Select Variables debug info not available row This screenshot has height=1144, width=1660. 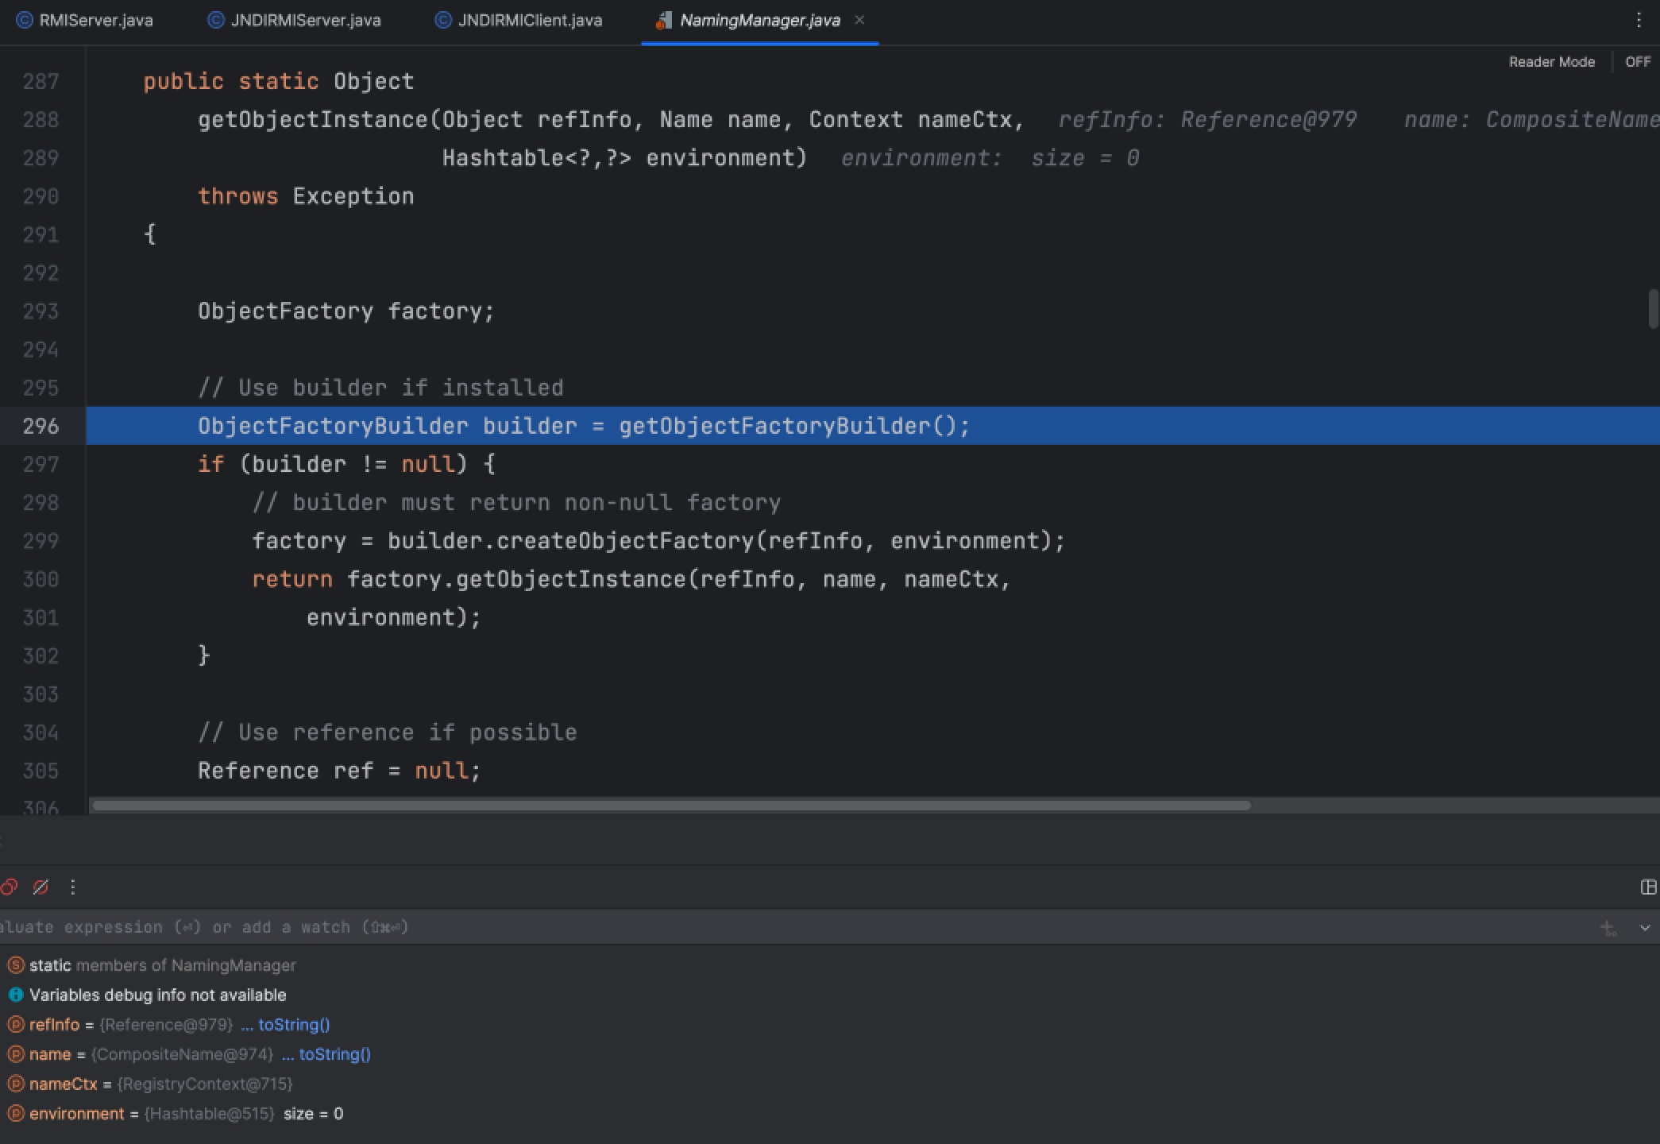click(157, 995)
